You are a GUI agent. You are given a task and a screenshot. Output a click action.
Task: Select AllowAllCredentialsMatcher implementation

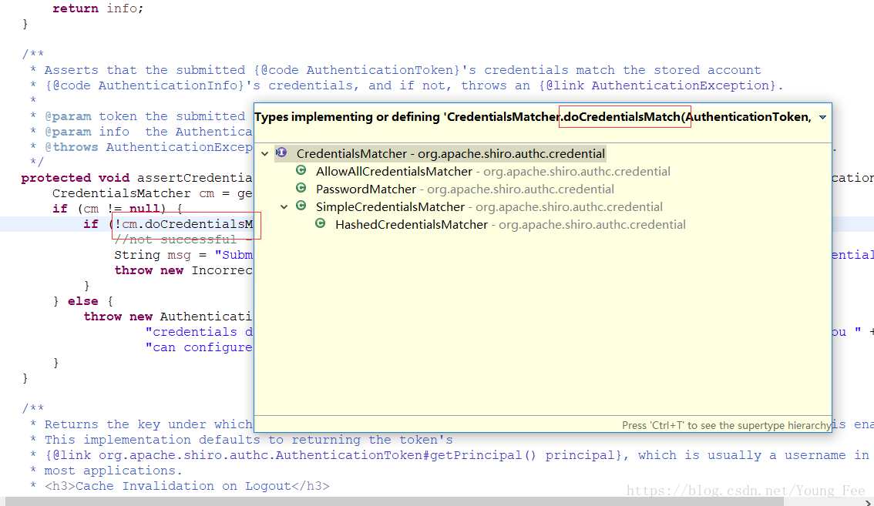pos(492,172)
